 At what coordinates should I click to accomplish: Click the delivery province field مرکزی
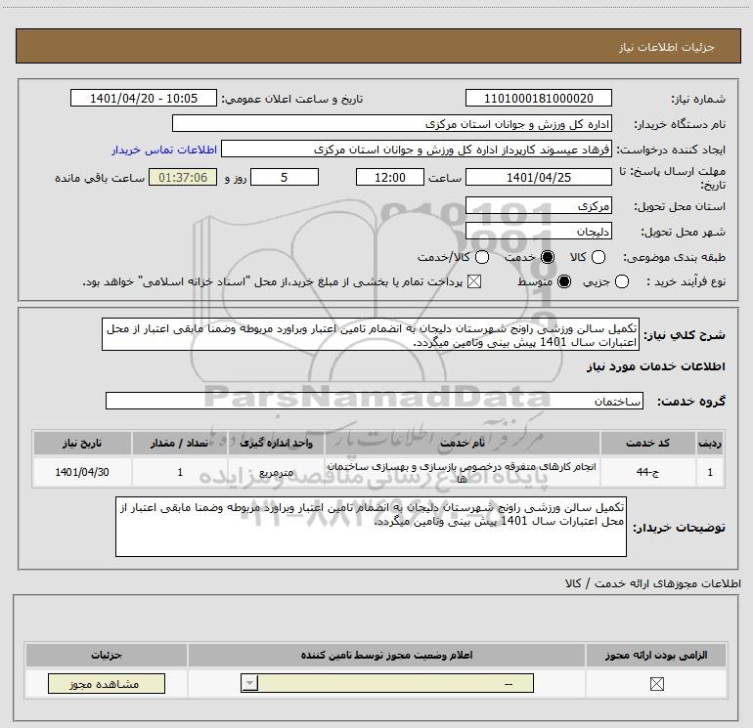pos(538,206)
